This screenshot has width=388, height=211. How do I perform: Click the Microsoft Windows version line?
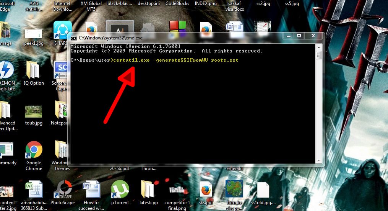point(125,46)
